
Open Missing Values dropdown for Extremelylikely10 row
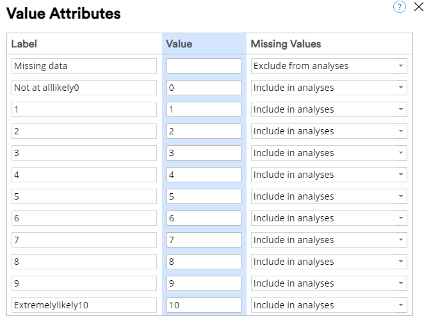[329, 305]
